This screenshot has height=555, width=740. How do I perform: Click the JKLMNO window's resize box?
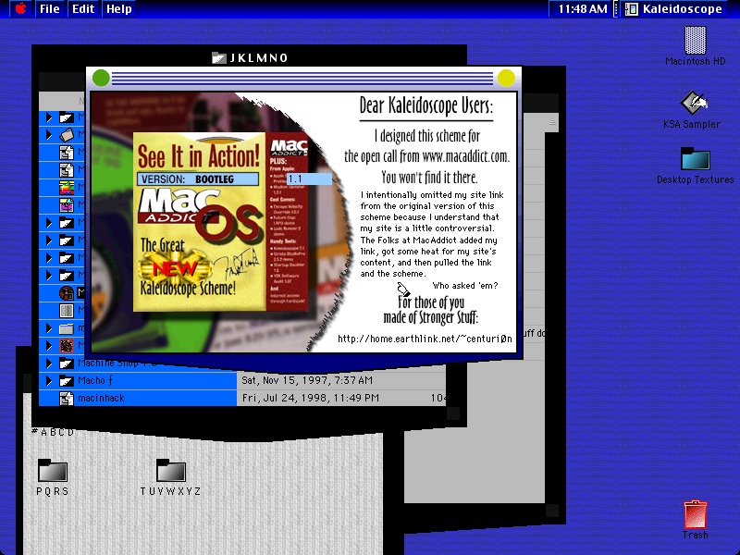(x=453, y=413)
